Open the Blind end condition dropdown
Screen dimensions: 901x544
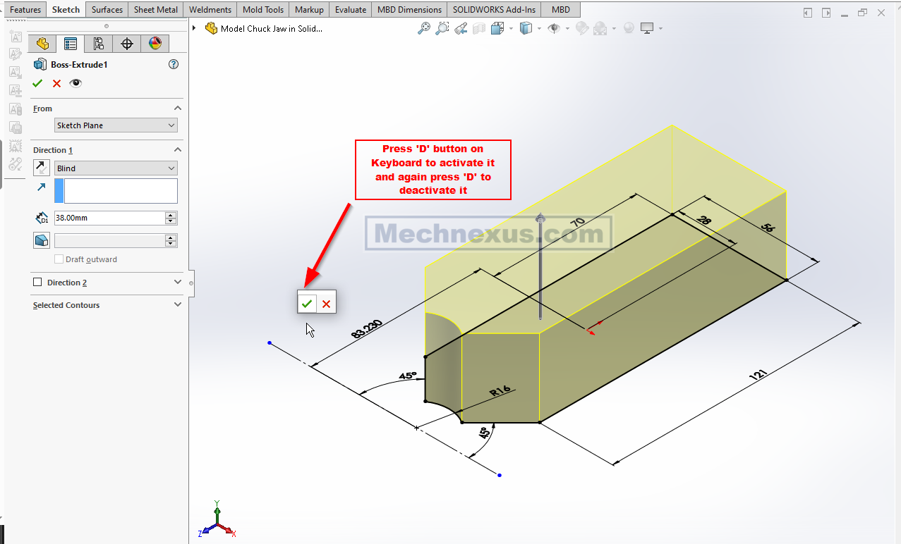[116, 168]
